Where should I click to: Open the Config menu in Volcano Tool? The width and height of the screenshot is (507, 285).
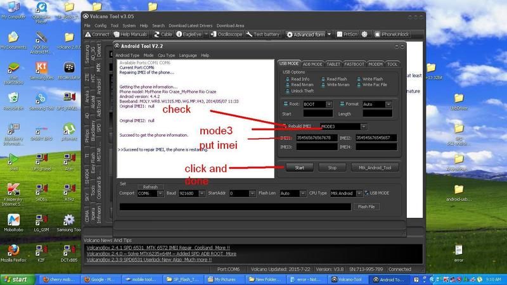click(101, 25)
